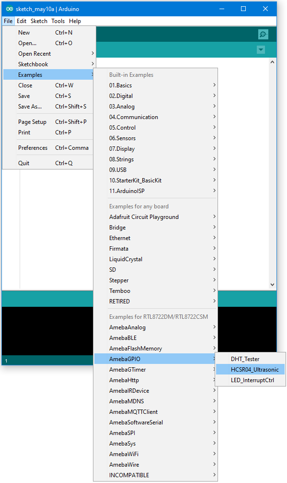
Task: Open the File menu
Action: tap(8, 21)
